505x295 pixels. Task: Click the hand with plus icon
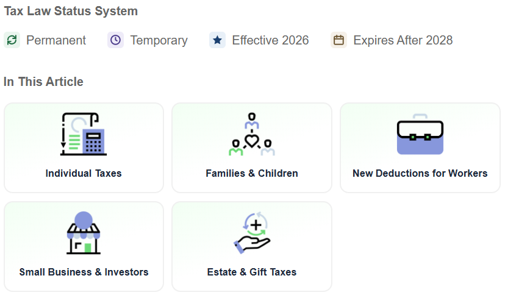[252, 233]
